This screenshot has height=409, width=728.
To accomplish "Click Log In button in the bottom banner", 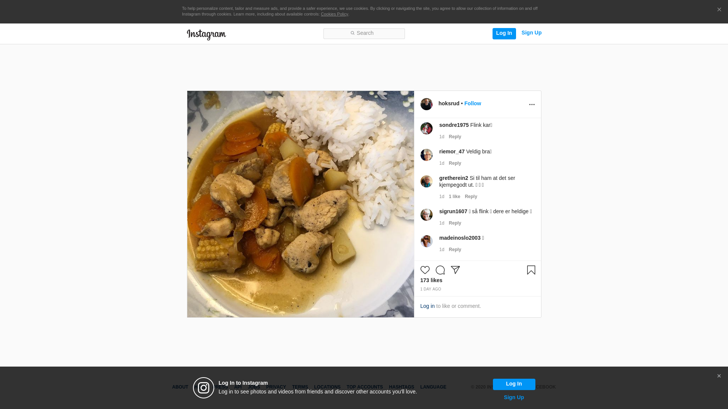I will click(514, 384).
